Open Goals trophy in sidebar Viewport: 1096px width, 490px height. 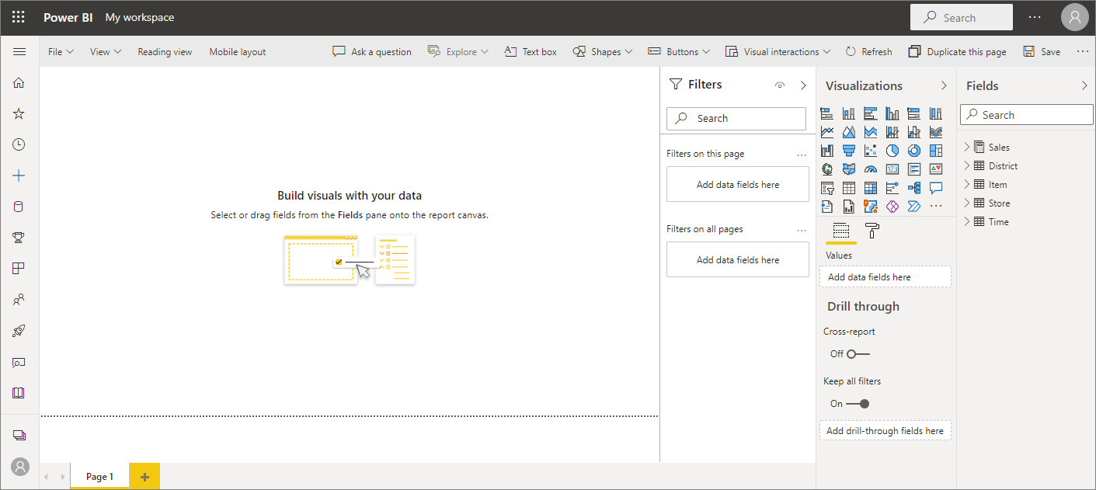19,238
